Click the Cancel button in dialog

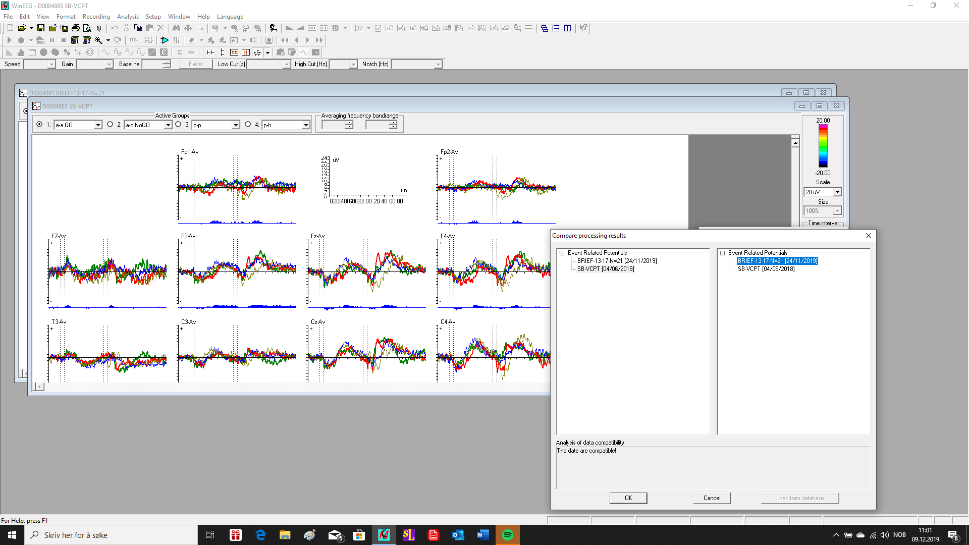point(712,498)
